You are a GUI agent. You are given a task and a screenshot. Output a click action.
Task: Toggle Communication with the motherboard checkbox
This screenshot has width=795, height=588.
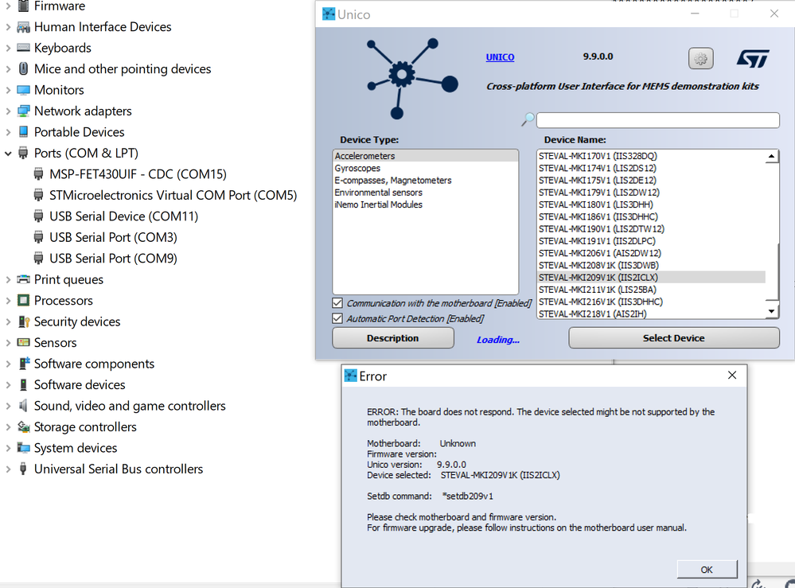pos(337,303)
